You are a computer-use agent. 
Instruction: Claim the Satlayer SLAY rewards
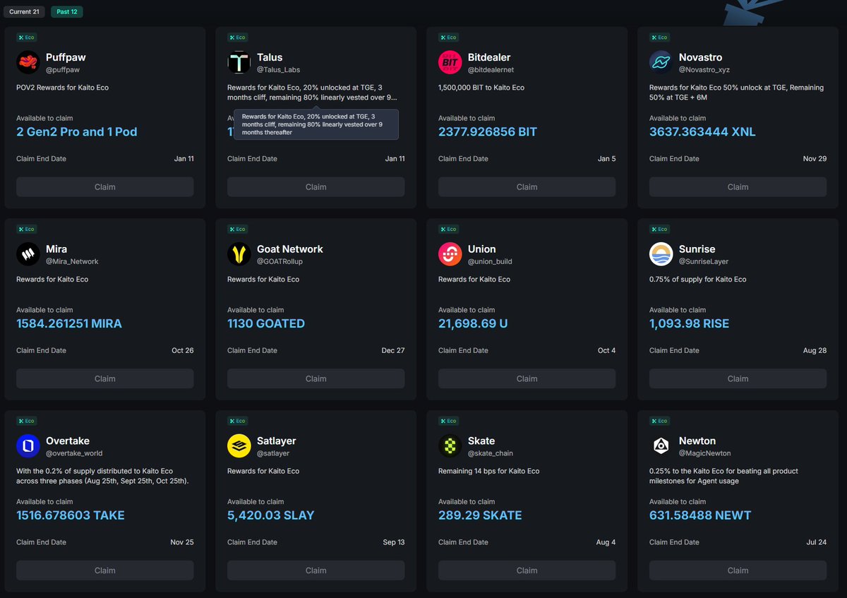coord(316,570)
